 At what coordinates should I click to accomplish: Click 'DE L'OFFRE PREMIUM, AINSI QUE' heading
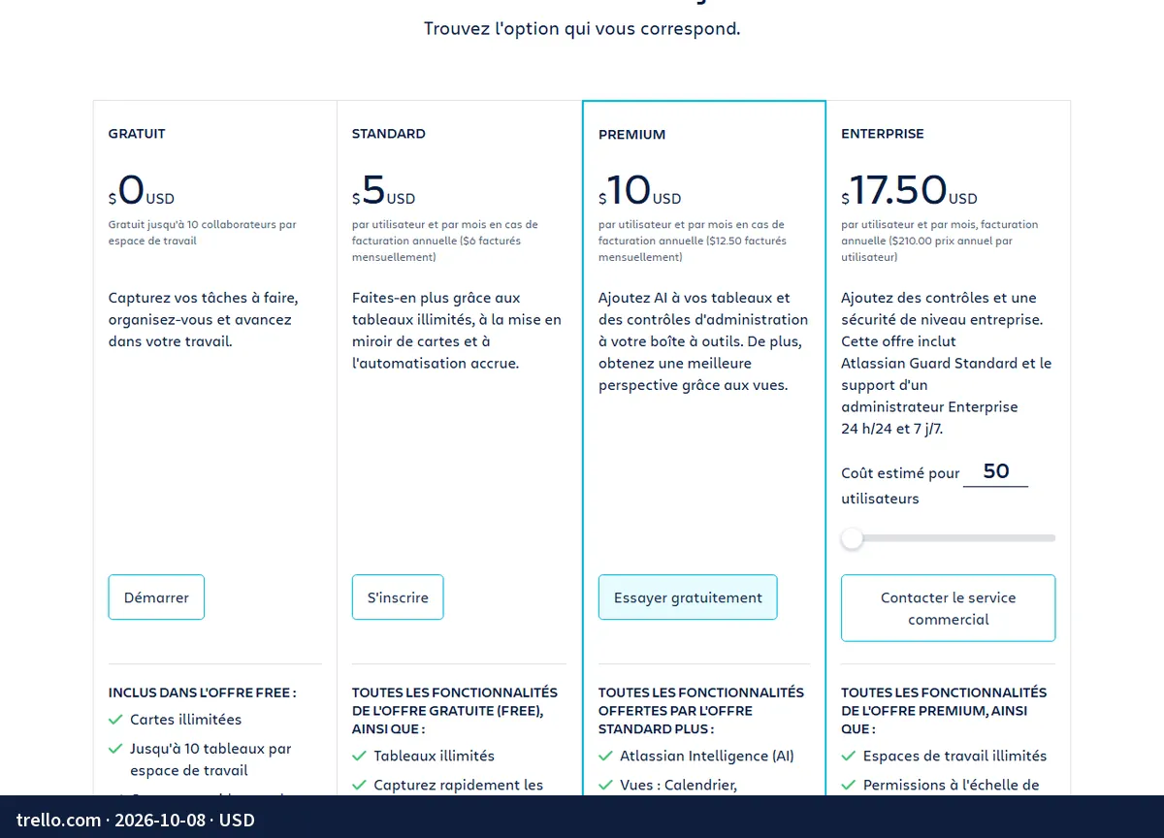[x=944, y=710]
